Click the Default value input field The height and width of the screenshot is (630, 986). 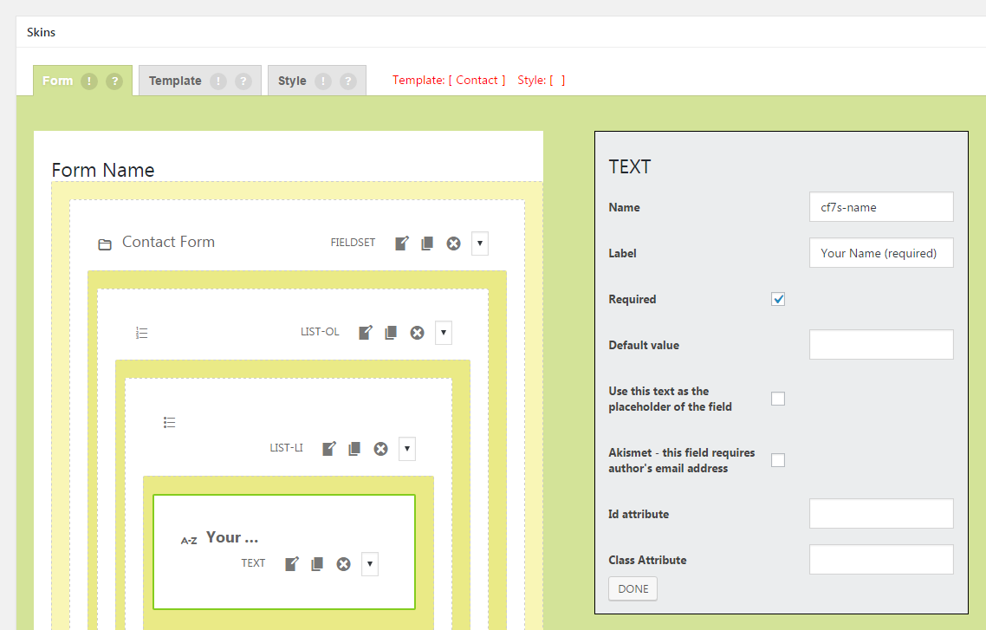point(880,345)
